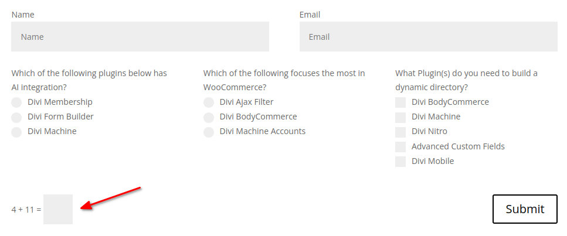
Task: Select the Divi Form Builder radio option
Action: [16, 117]
